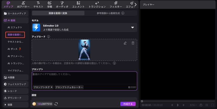Show more toolbar tabs with right arrow
The width and height of the screenshot is (217, 109).
(x=136, y=5)
